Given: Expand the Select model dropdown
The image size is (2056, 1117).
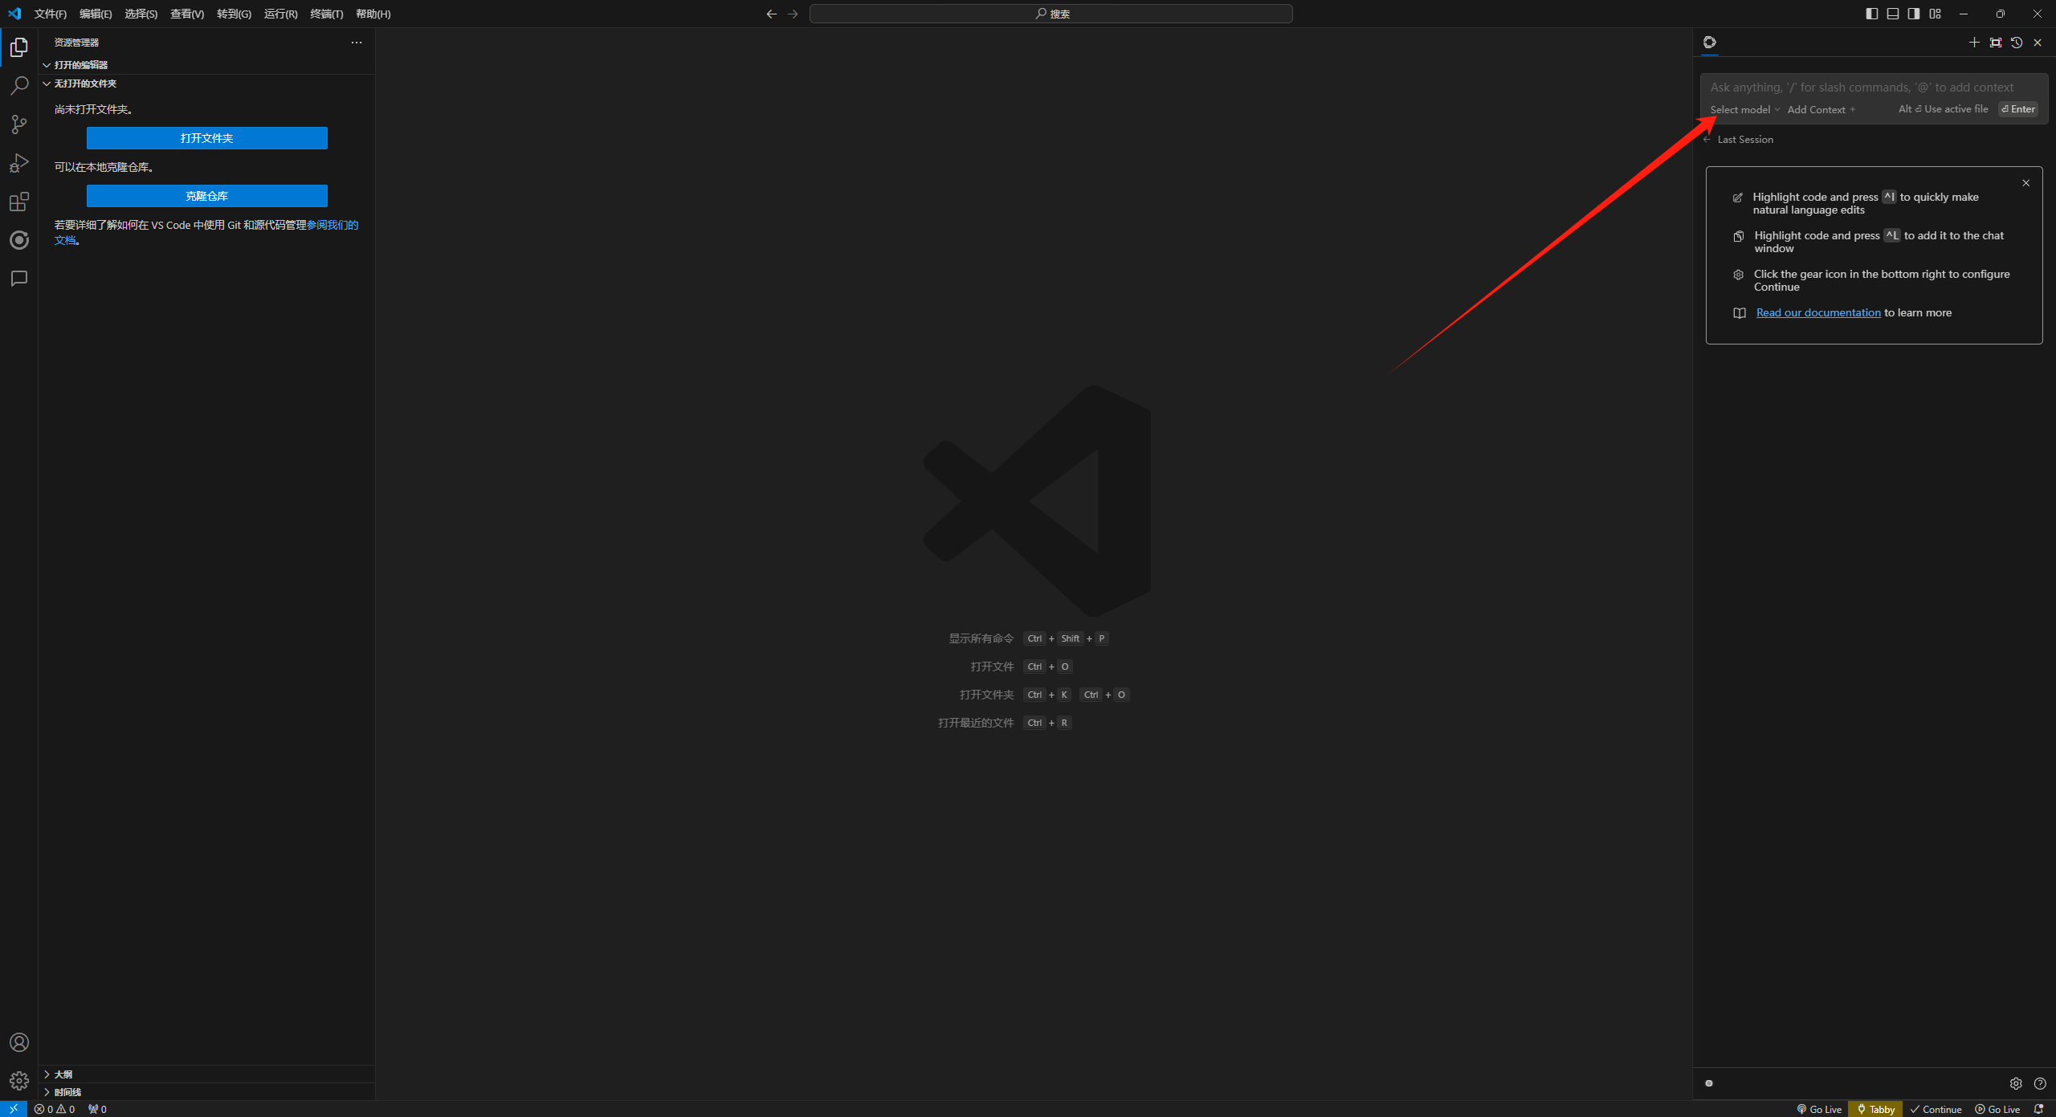Looking at the screenshot, I should click(x=1744, y=109).
